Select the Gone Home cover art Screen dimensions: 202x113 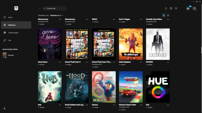point(50,44)
